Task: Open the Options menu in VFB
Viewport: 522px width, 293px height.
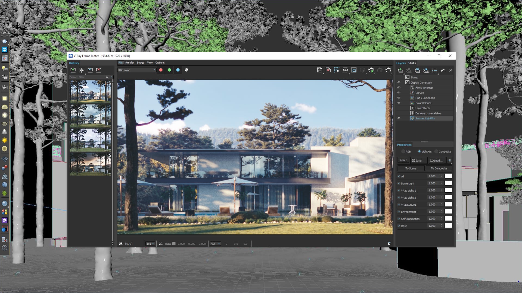Action: tap(160, 62)
